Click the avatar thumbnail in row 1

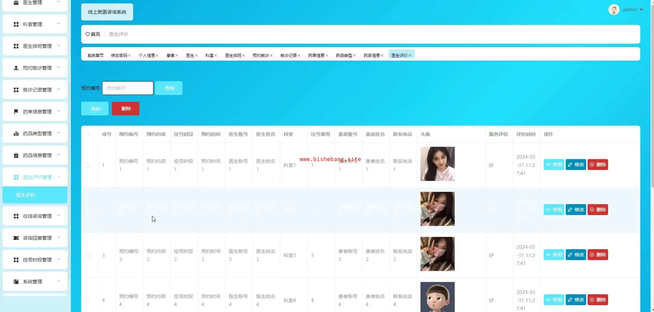point(438,164)
